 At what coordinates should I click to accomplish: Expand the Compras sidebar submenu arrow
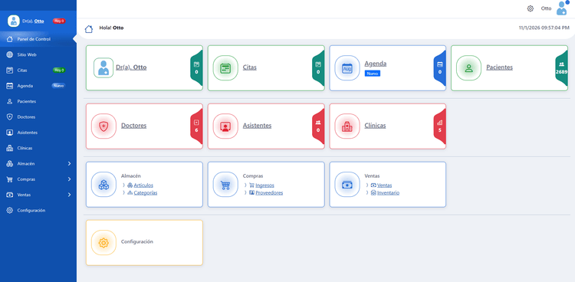(x=69, y=179)
